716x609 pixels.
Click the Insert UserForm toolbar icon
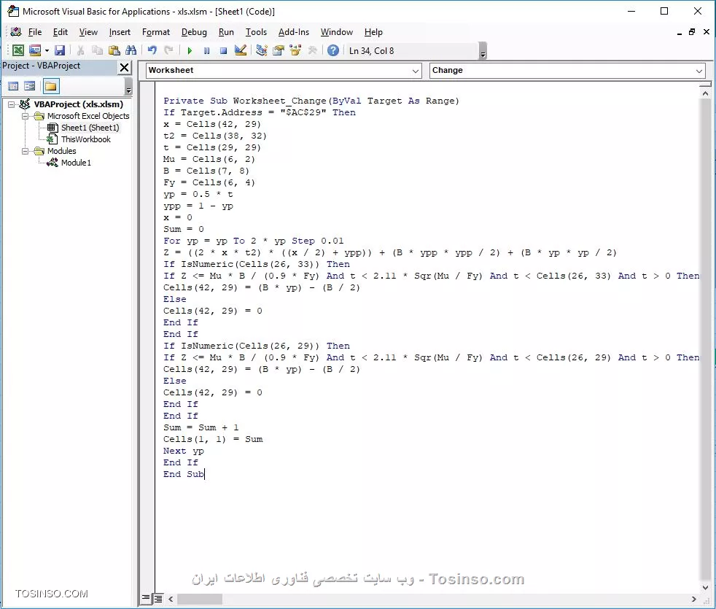pos(35,50)
